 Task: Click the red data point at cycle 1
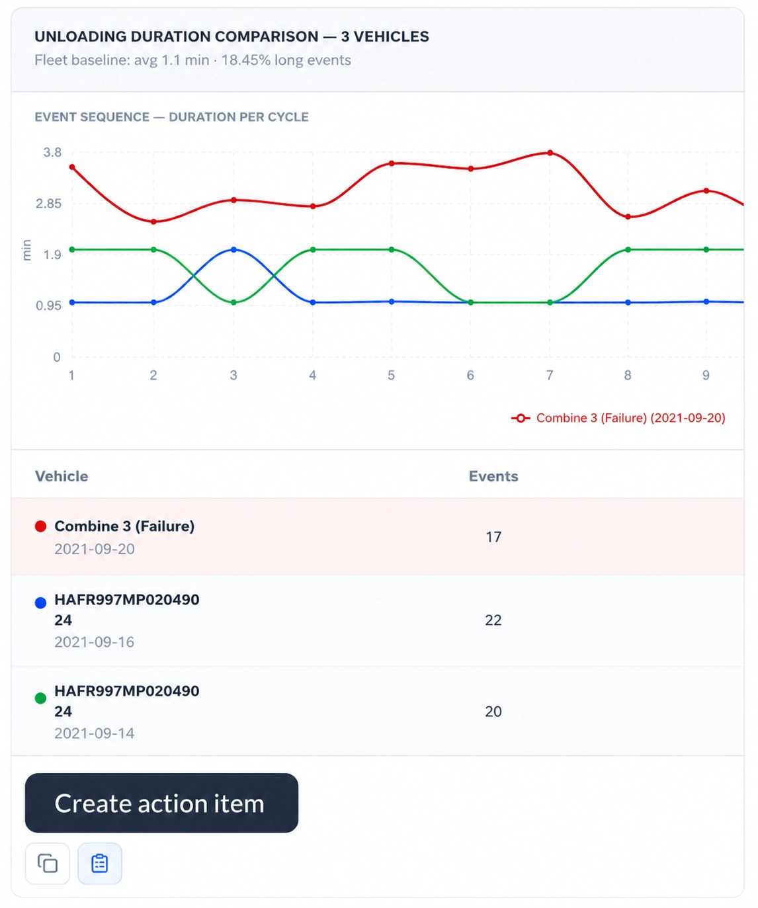pos(72,167)
